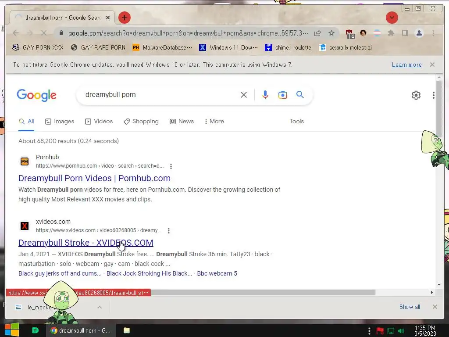Select the Chrome window taskbar button
The height and width of the screenshot is (337, 449).
(x=81, y=330)
